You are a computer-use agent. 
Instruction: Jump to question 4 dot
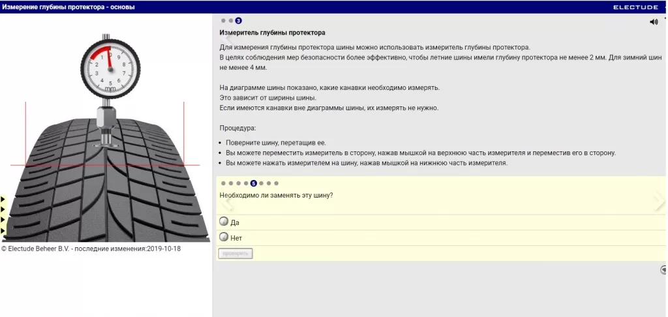(246, 183)
